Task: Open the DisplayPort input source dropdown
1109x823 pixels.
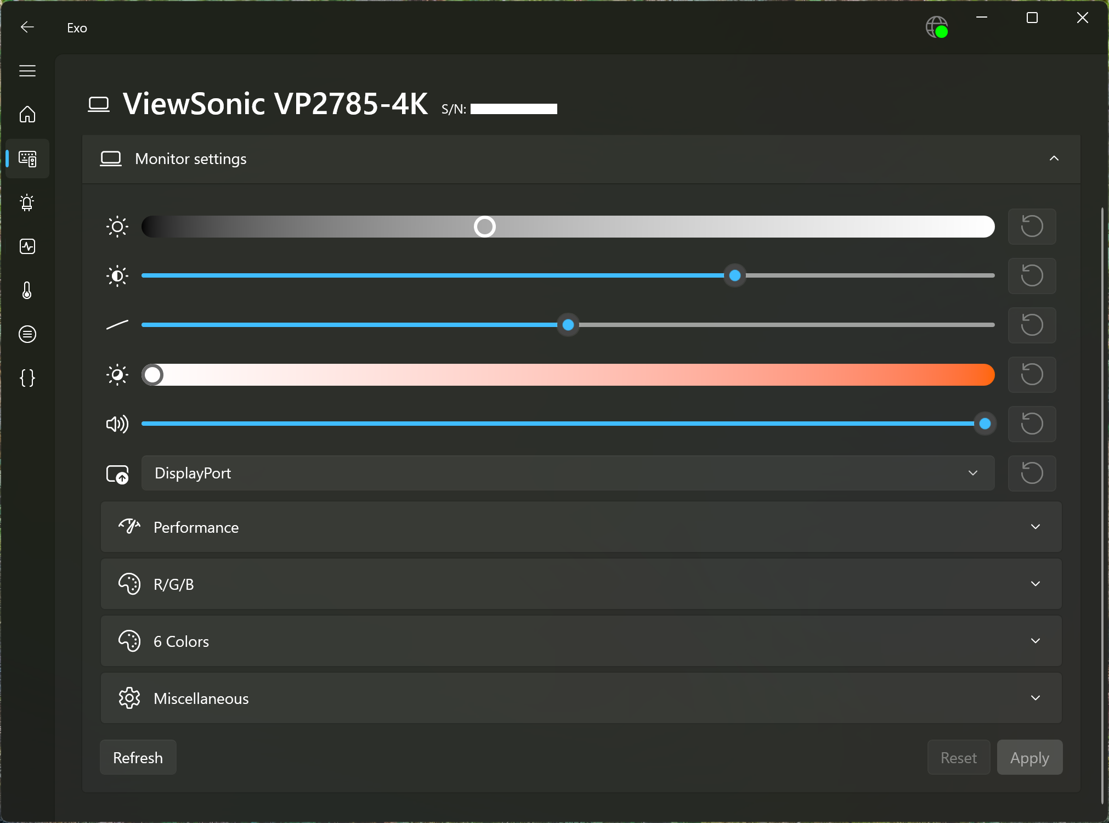Action: [x=568, y=473]
